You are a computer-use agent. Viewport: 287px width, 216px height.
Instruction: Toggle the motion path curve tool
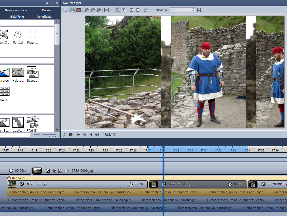118,10
